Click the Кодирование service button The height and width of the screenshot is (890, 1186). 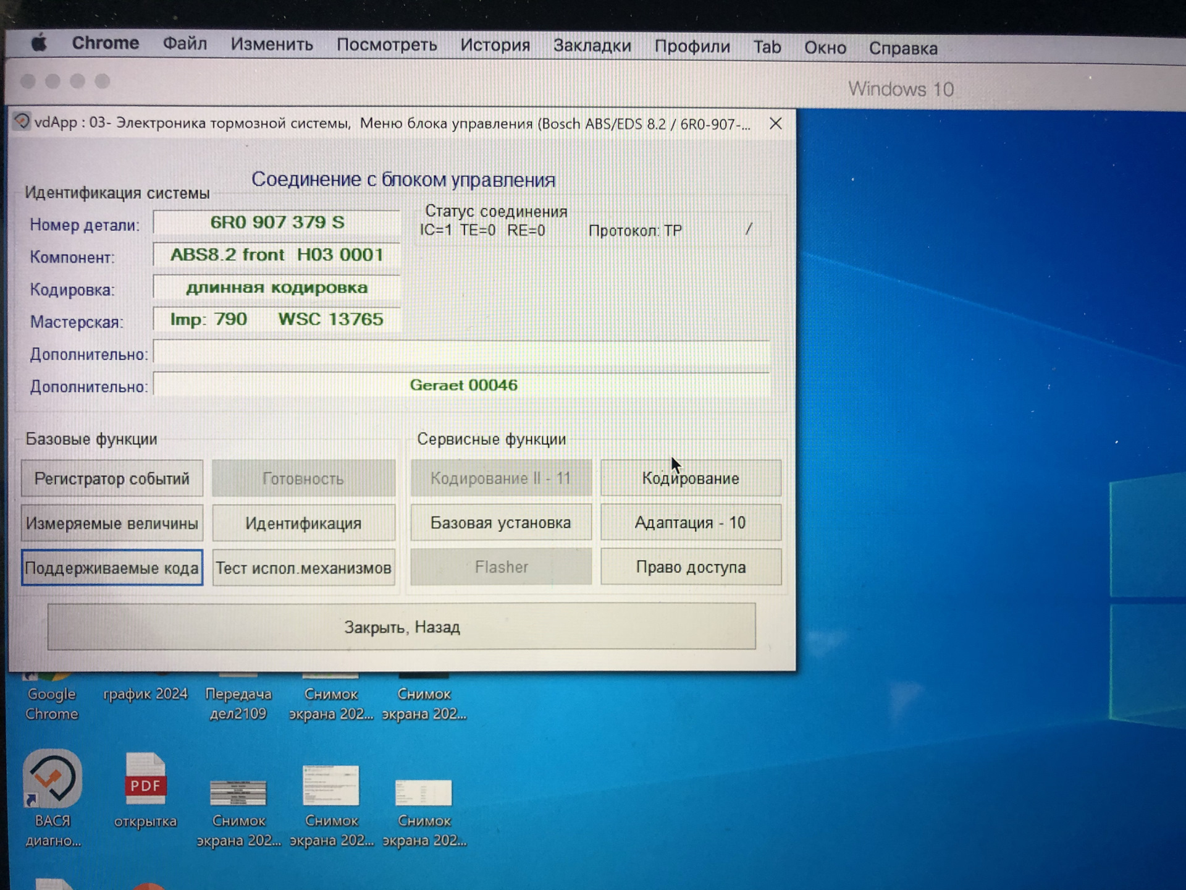click(x=691, y=478)
